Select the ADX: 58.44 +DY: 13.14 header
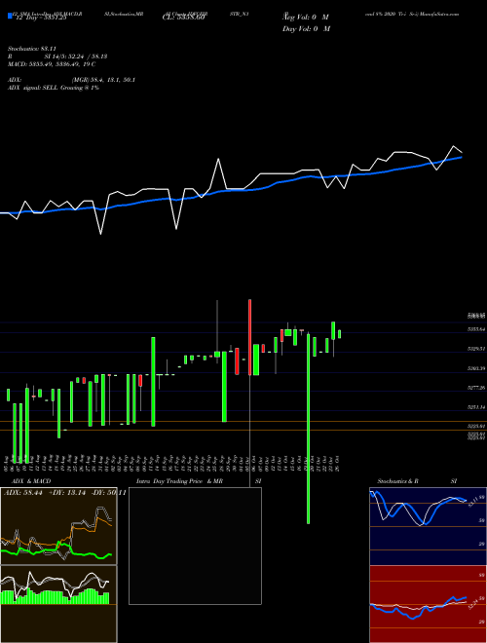Image resolution: width=487 pixels, height=643 pixels. [x=64, y=493]
